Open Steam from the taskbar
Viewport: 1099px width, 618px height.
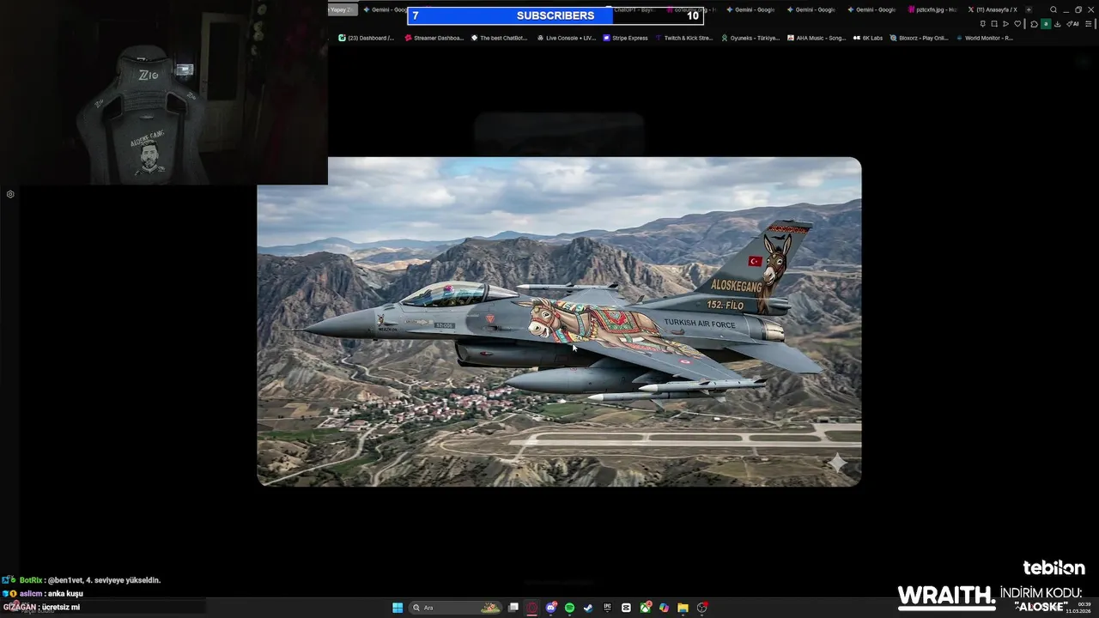pos(588,608)
